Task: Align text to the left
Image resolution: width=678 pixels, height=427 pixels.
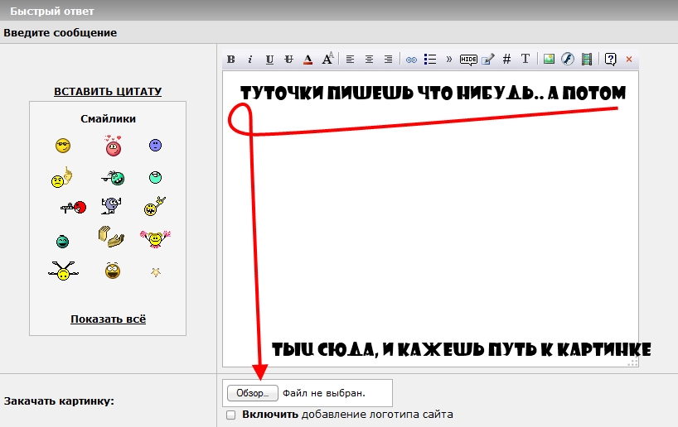Action: click(x=350, y=59)
